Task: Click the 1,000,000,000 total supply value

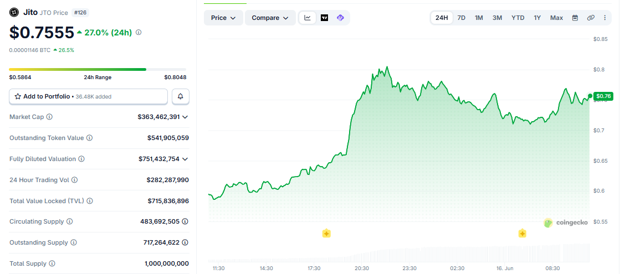Action: coord(166,263)
